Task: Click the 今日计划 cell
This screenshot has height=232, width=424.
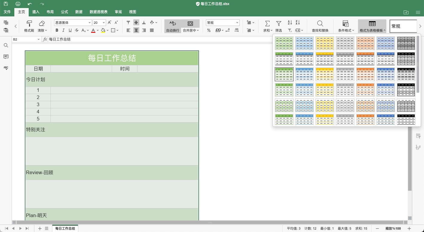Action: click(112, 80)
